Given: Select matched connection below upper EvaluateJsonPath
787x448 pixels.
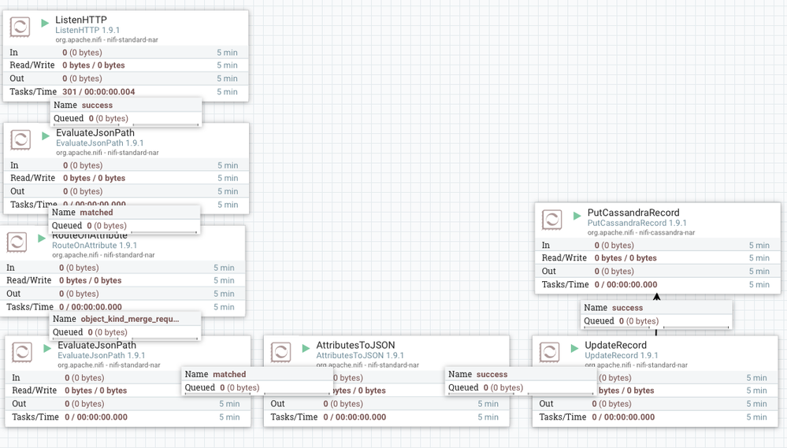Looking at the screenshot, I should (124, 219).
